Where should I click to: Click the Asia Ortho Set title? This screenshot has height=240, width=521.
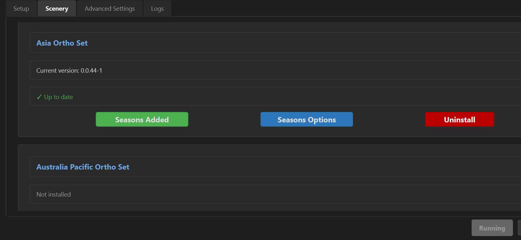point(62,43)
